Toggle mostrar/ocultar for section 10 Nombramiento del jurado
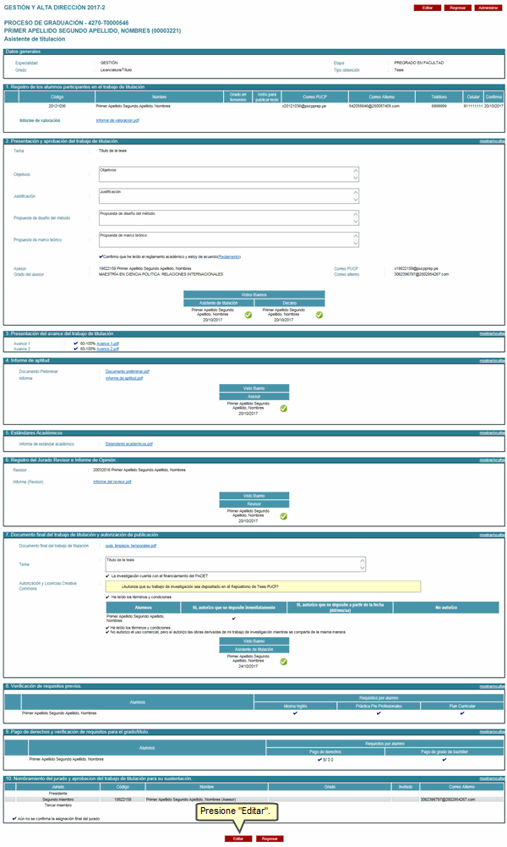The width and height of the screenshot is (507, 847). click(492, 779)
